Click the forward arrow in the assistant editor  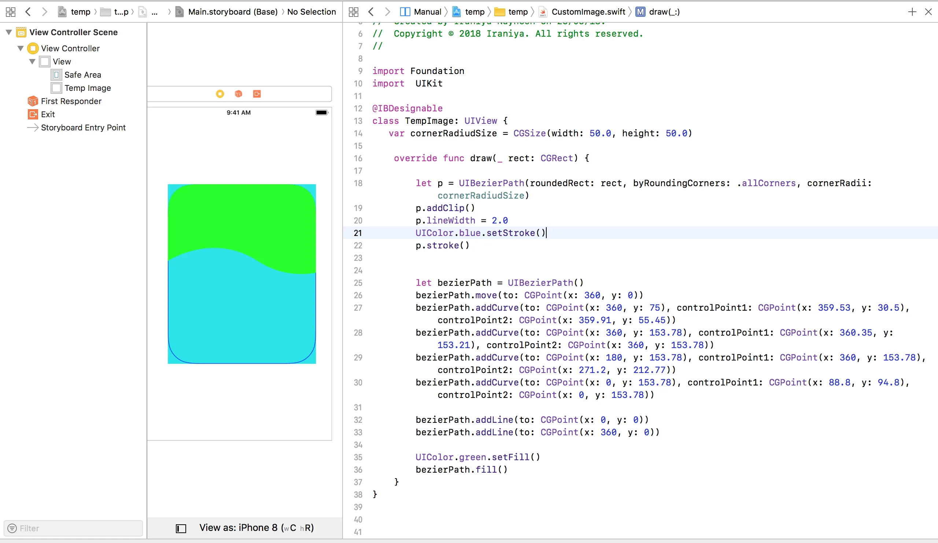388,12
